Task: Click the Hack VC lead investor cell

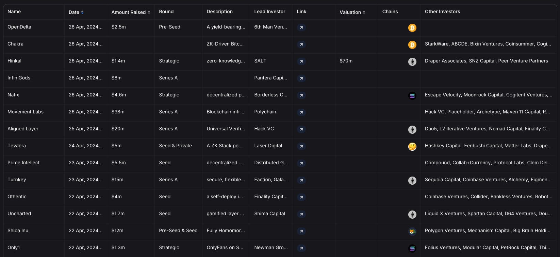Action: [264, 129]
